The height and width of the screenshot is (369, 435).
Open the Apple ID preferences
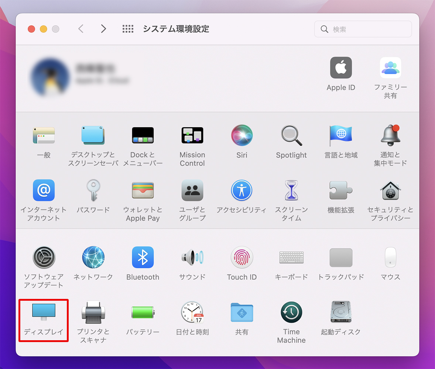(x=341, y=68)
